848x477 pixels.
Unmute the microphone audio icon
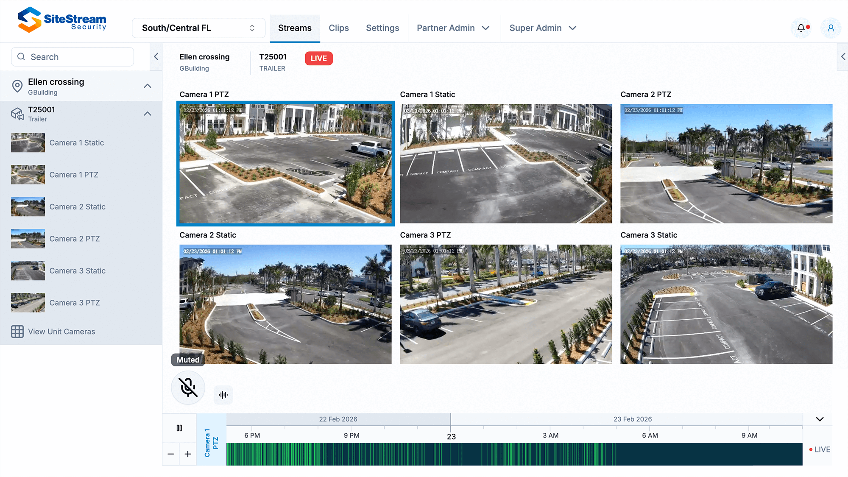[188, 388]
